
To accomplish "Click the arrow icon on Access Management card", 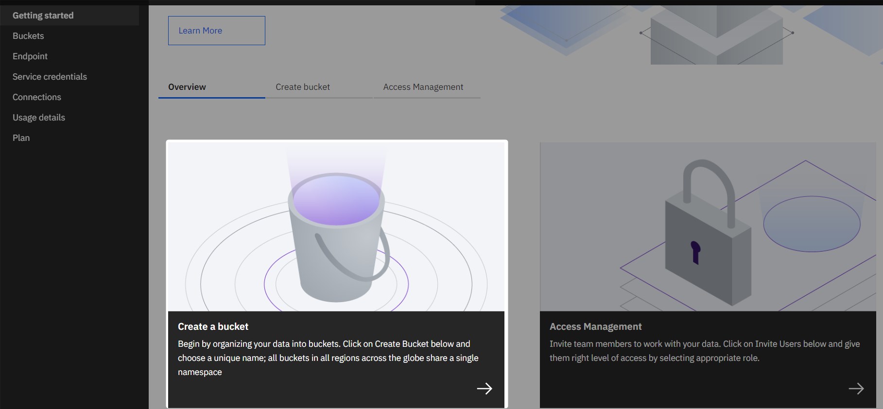I will point(856,389).
